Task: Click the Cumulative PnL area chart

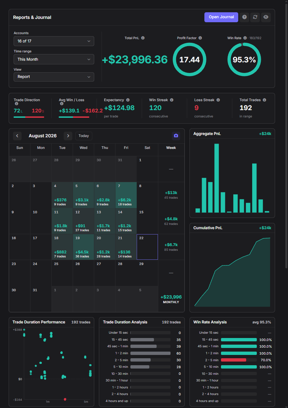Action: coord(232,272)
